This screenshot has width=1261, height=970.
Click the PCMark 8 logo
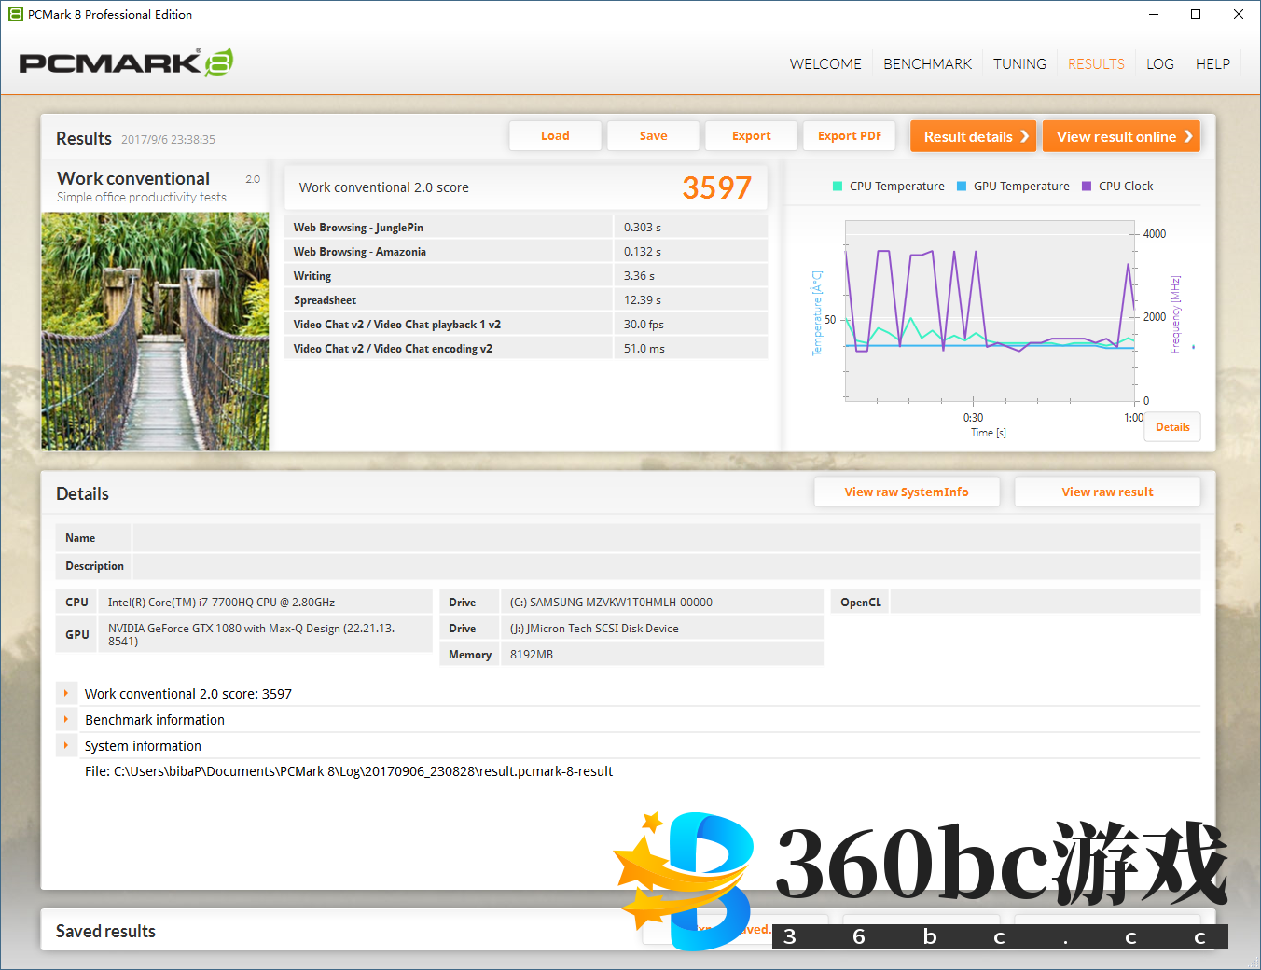click(126, 62)
